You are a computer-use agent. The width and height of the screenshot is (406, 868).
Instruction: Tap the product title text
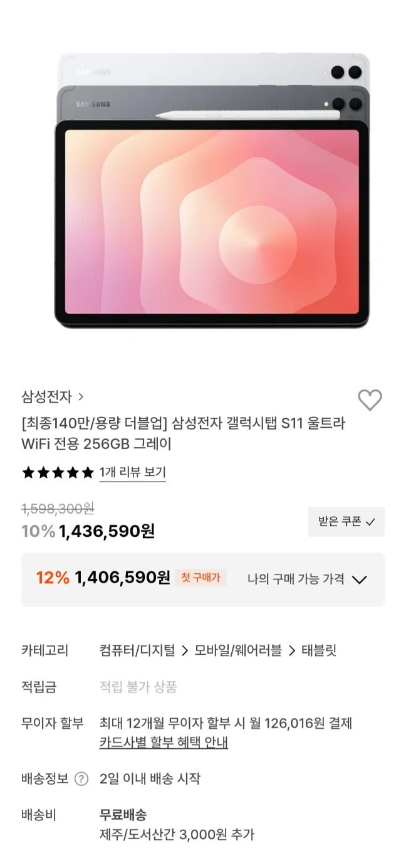(x=184, y=434)
